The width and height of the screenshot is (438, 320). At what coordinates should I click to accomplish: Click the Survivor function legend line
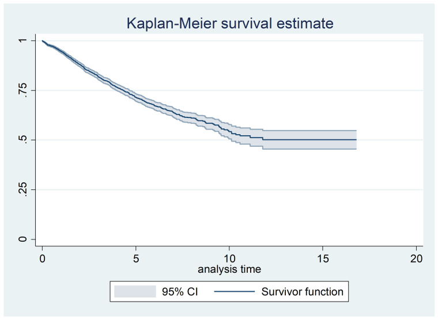(x=235, y=292)
